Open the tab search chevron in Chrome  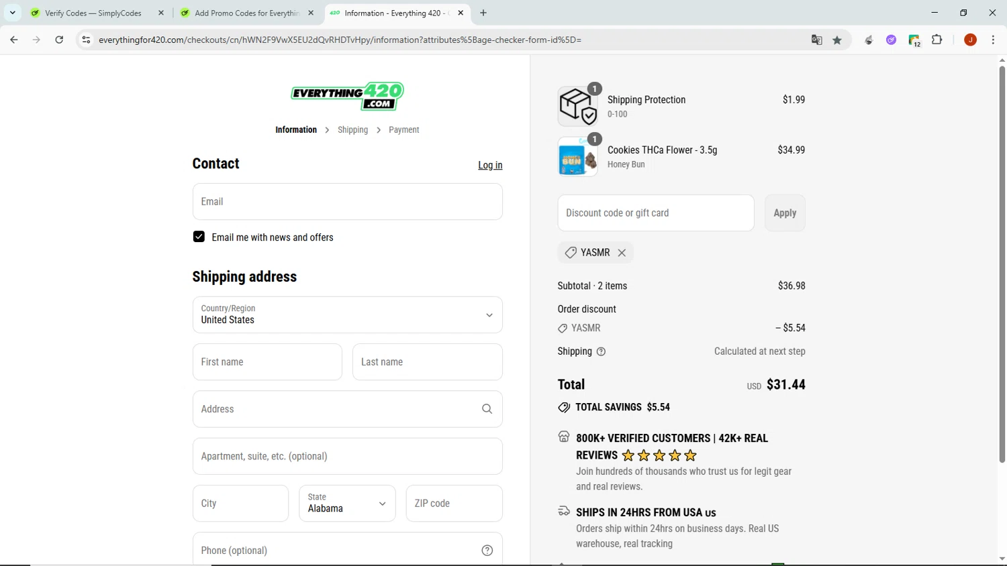pyautogui.click(x=12, y=13)
